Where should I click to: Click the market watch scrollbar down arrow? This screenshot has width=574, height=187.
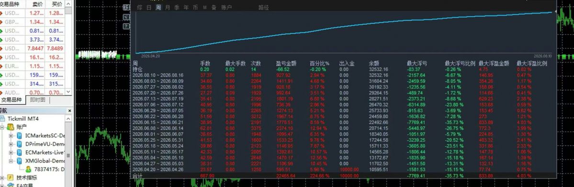click(68, 93)
